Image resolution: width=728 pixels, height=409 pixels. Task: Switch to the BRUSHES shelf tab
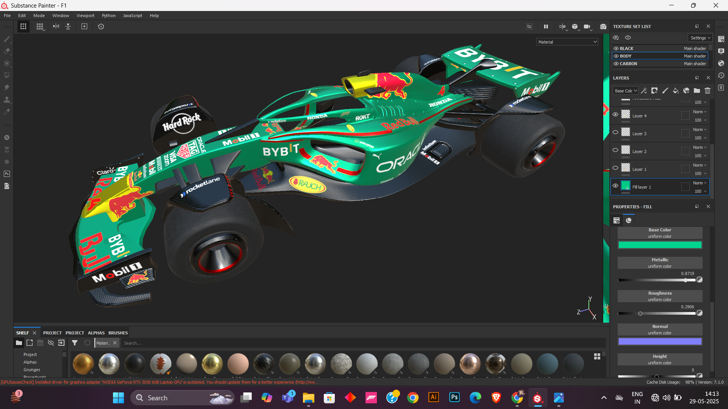click(x=118, y=333)
